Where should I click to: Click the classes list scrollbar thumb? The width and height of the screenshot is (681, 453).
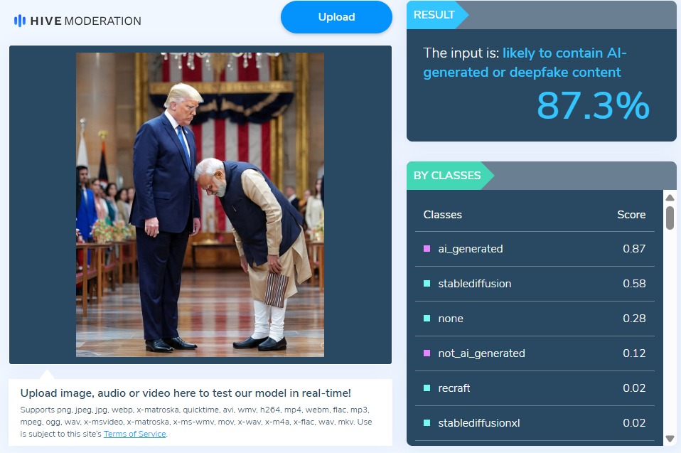(x=670, y=218)
